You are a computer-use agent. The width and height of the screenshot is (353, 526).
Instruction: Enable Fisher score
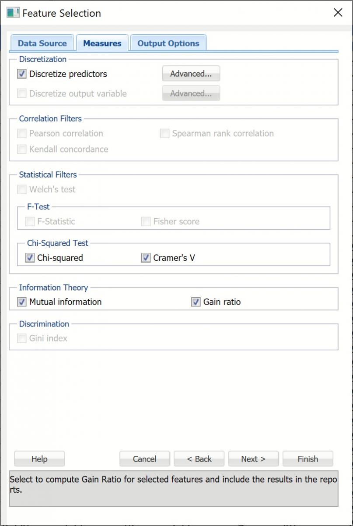[146, 221]
